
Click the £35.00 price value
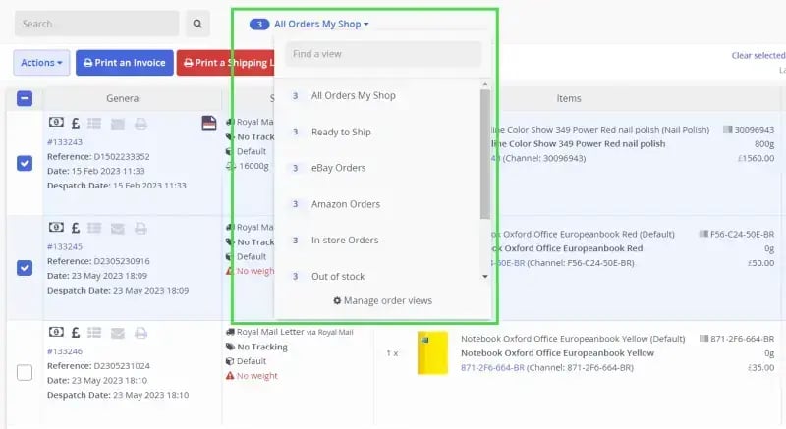[760, 368]
